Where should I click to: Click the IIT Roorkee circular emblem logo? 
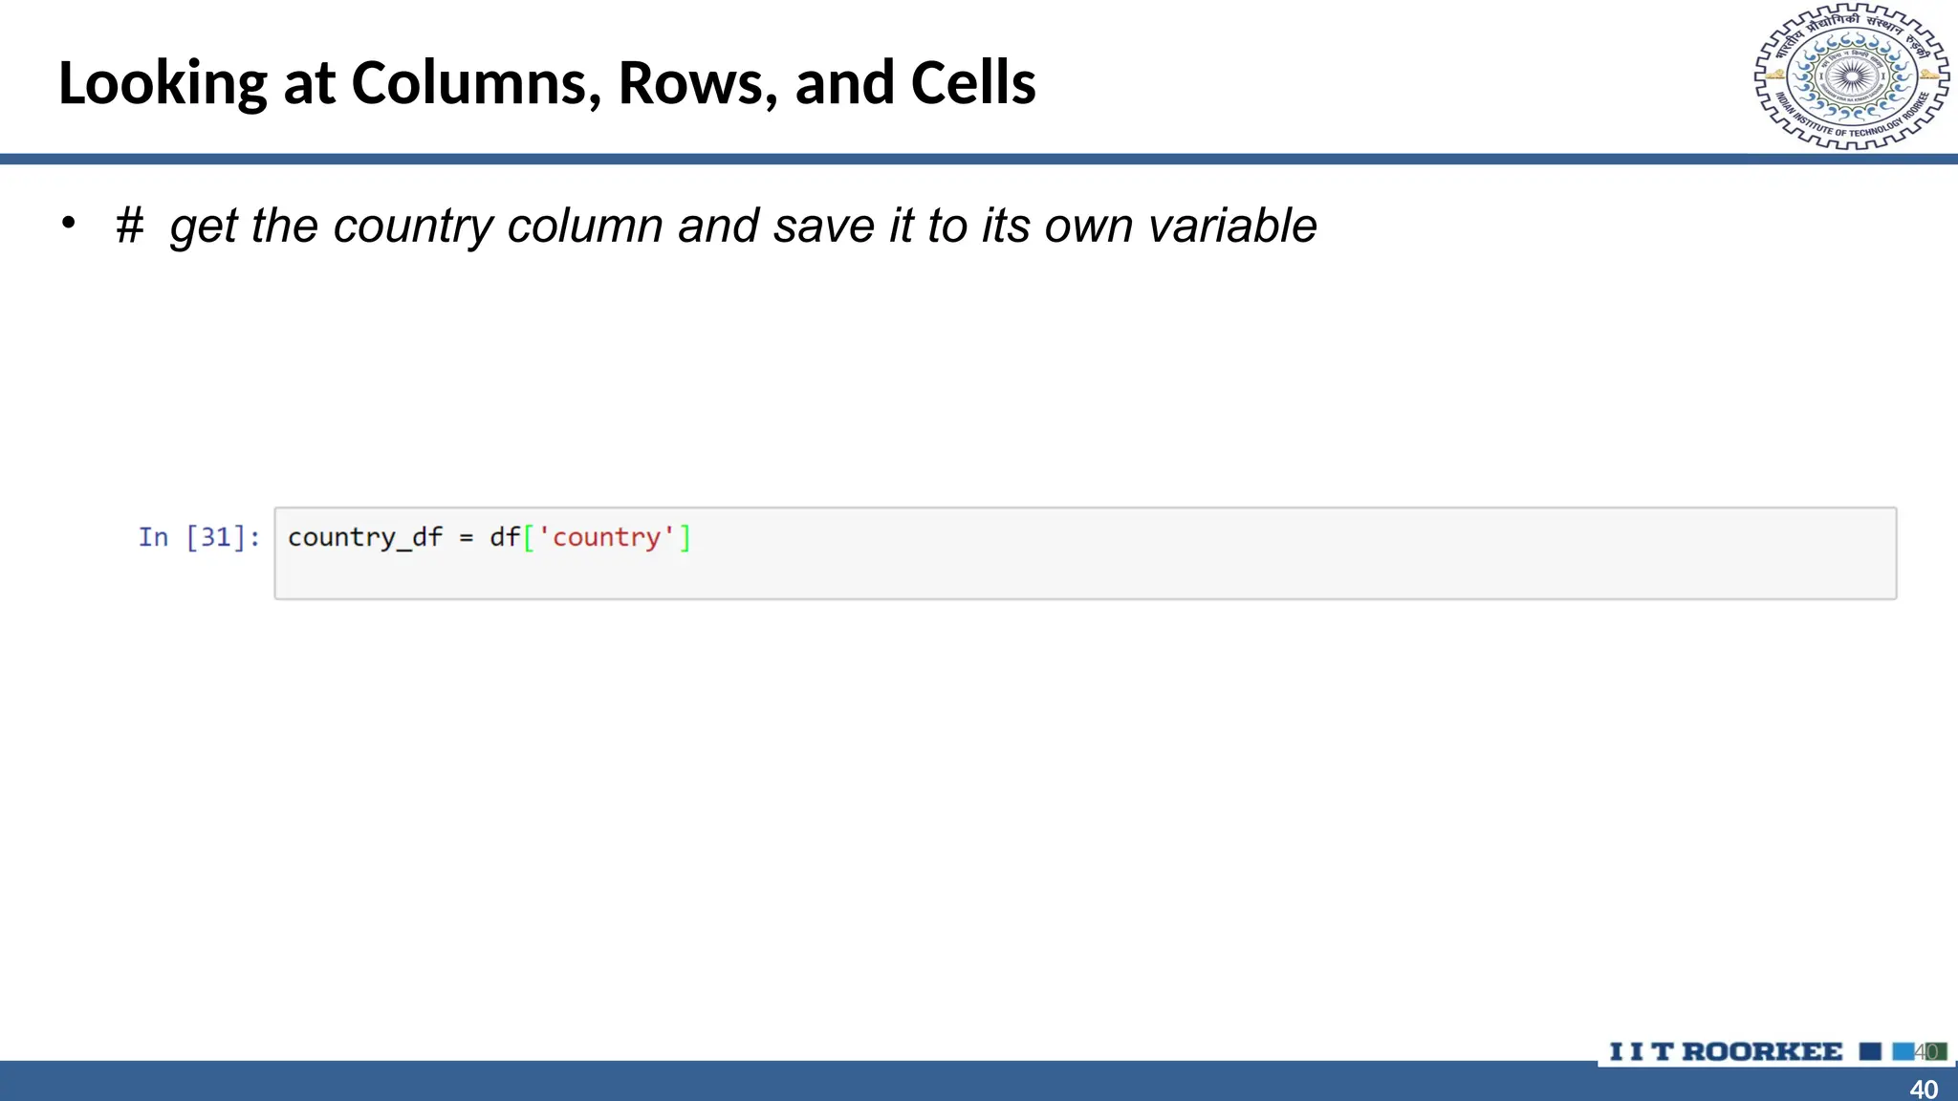click(x=1851, y=77)
